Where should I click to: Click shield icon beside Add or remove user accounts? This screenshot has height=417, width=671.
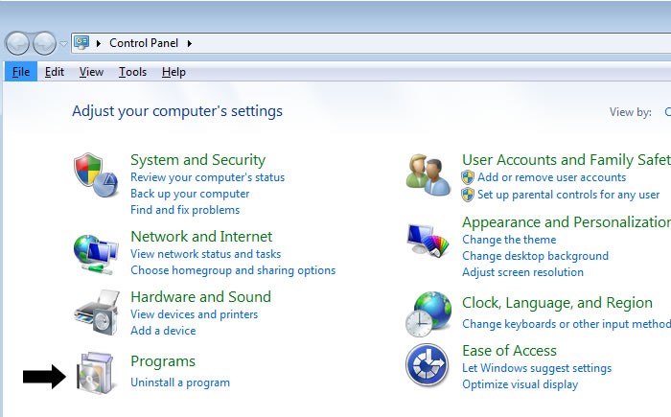[x=468, y=177]
